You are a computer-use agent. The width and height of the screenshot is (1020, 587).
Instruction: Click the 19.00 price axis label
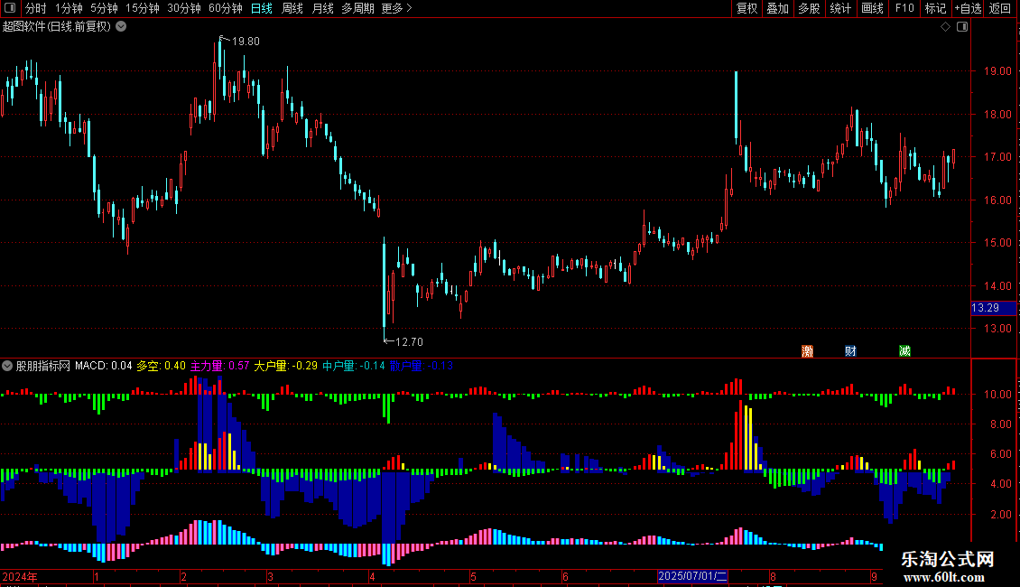click(997, 71)
